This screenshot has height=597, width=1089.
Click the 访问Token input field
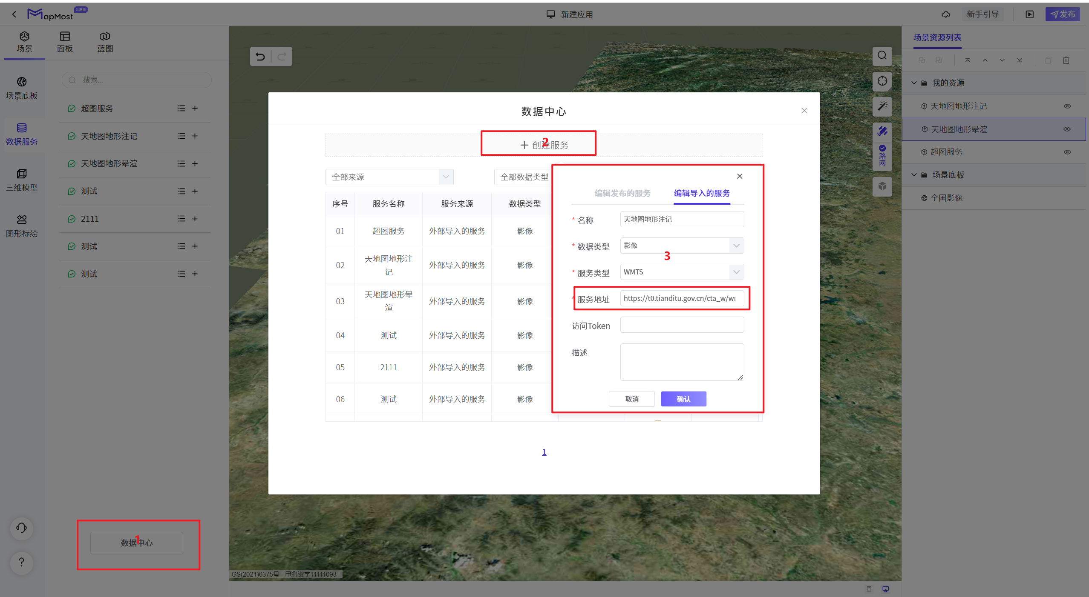click(x=682, y=325)
